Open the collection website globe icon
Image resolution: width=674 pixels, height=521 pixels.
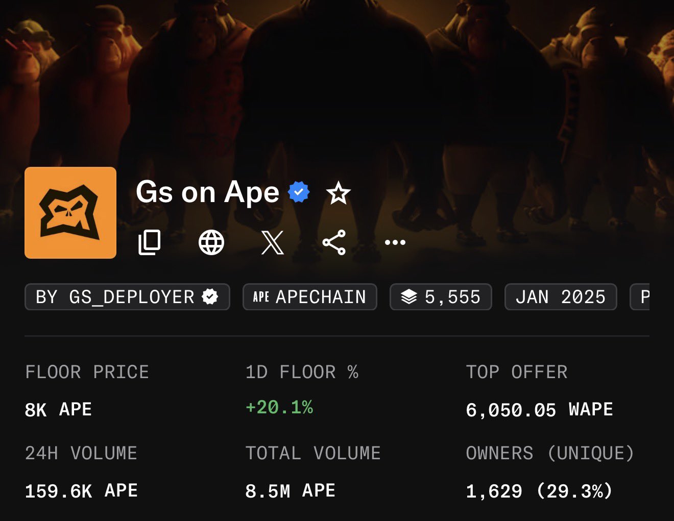[x=211, y=242]
